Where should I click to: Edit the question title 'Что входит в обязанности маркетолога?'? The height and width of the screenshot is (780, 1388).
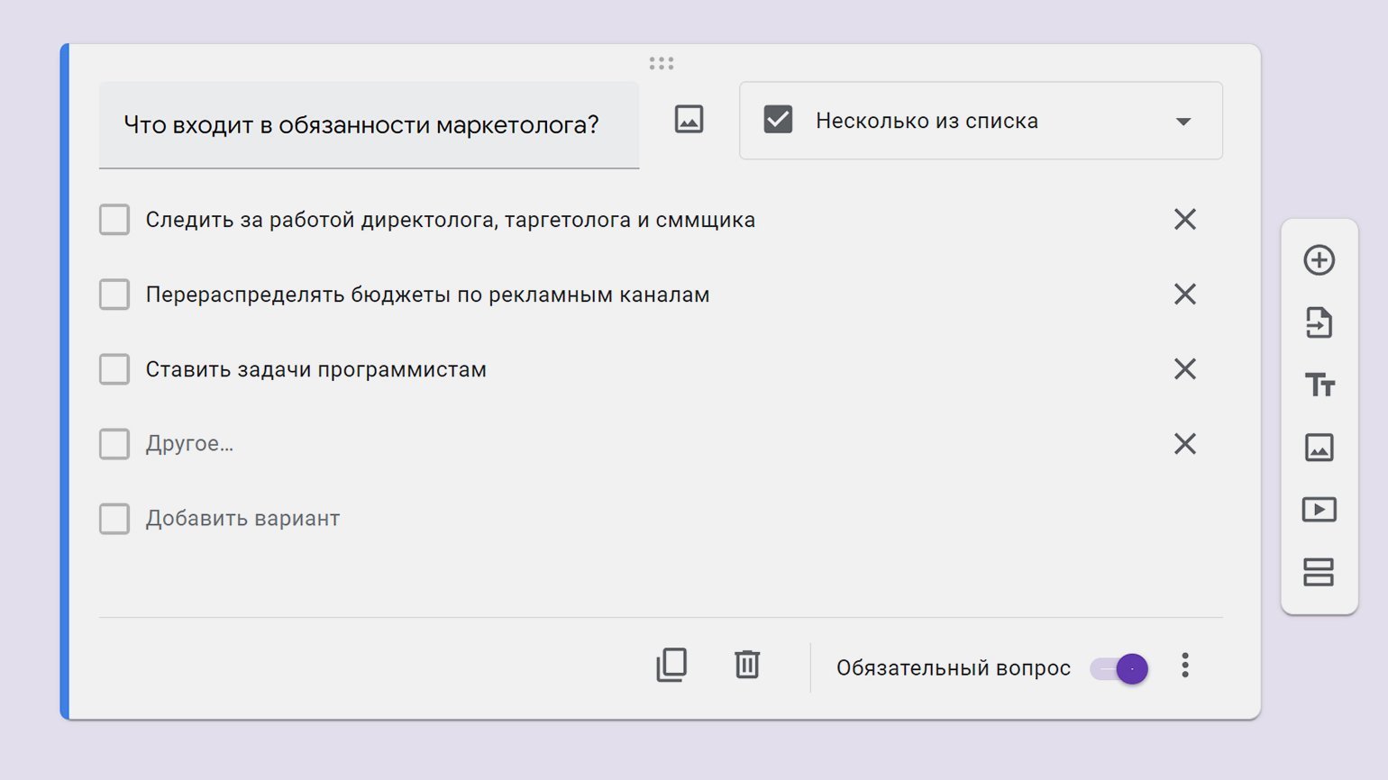369,125
